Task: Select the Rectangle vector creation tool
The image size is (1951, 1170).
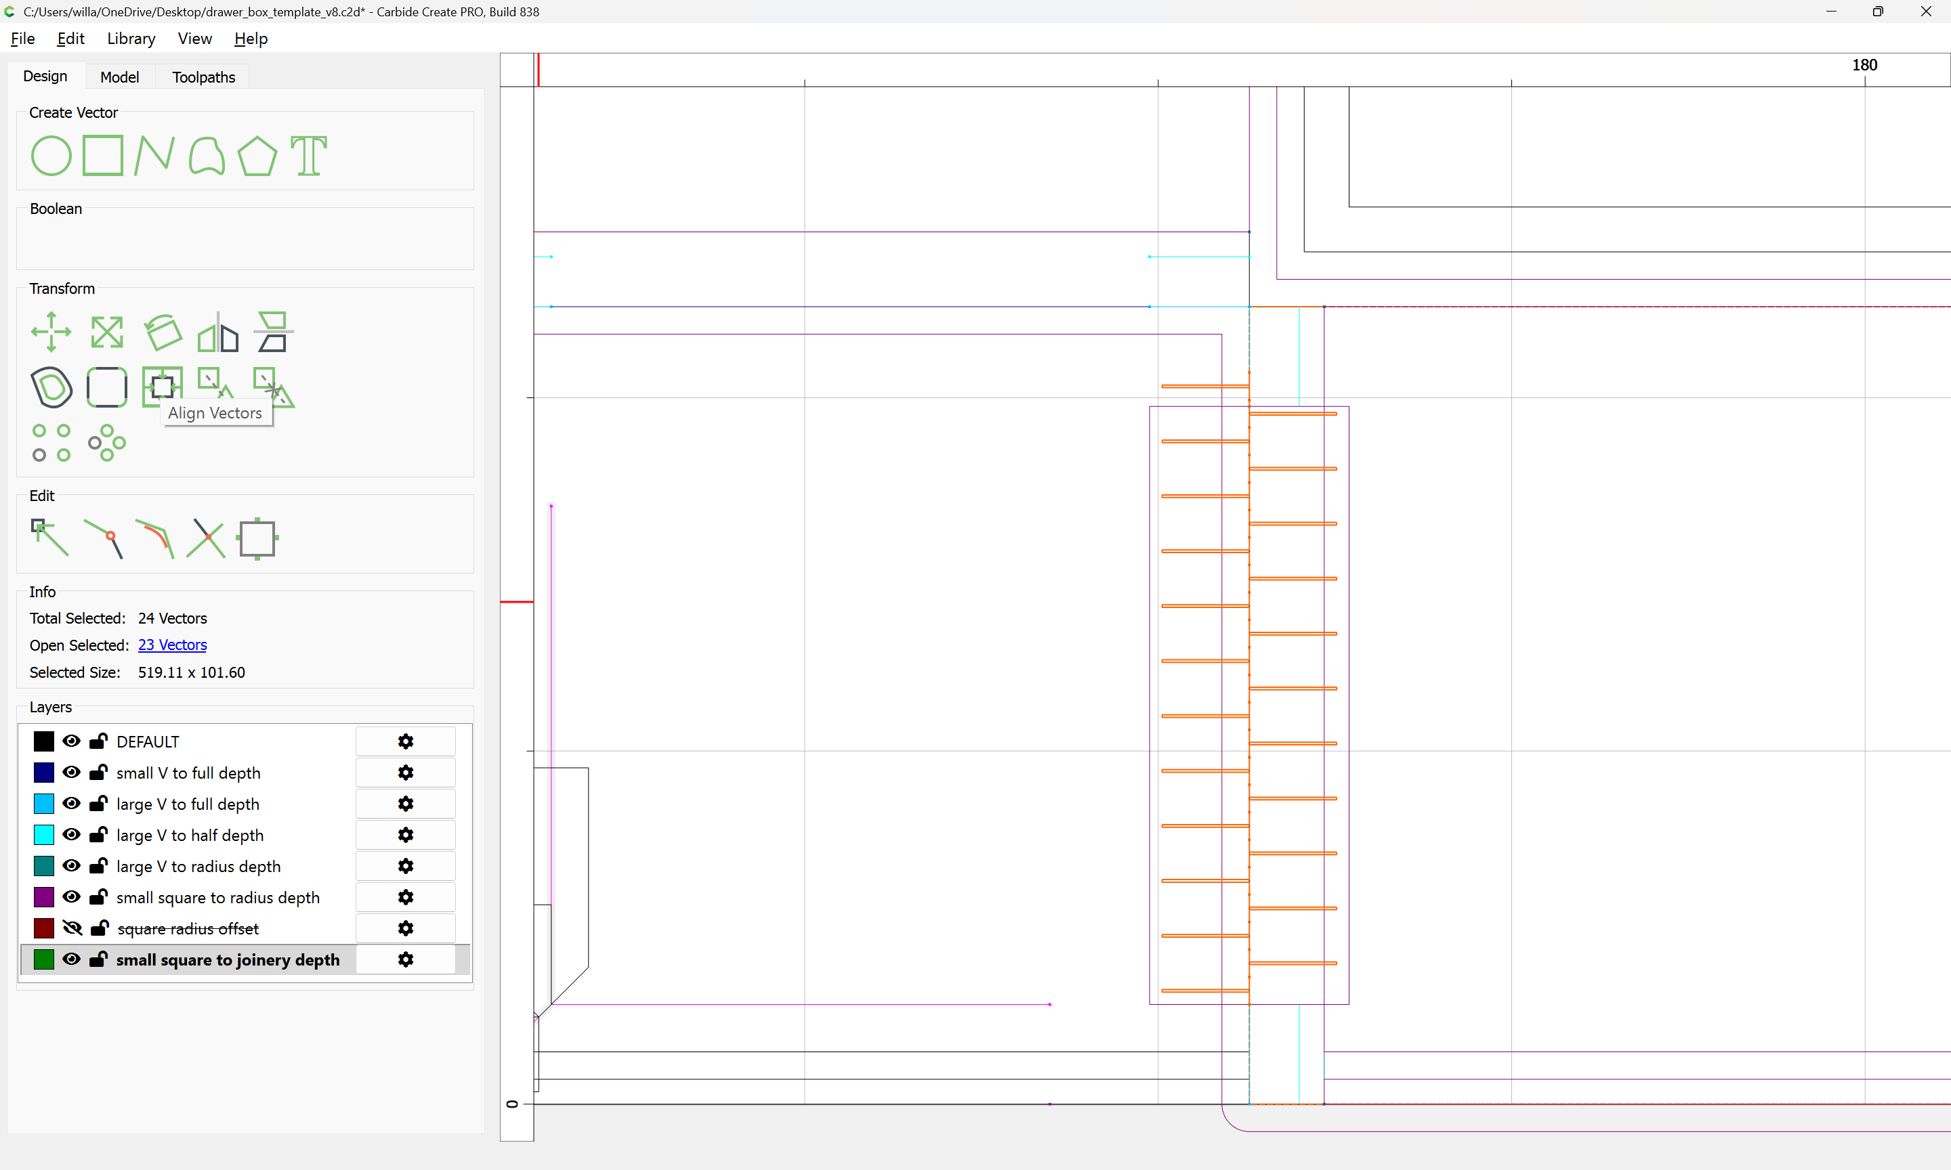Action: (x=103, y=155)
